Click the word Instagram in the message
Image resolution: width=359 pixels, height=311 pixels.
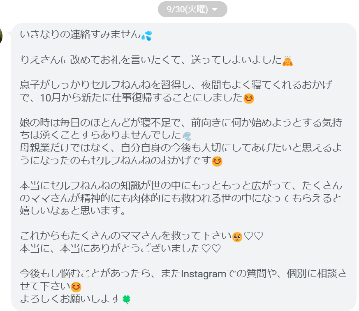[x=204, y=274]
